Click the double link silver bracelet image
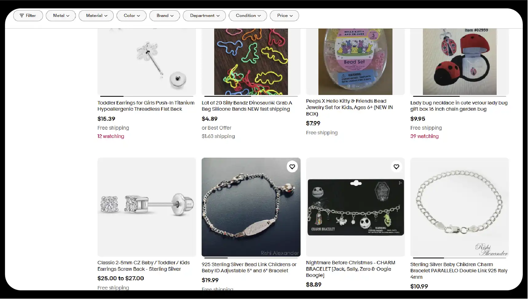This screenshot has width=528, height=299. (459, 207)
